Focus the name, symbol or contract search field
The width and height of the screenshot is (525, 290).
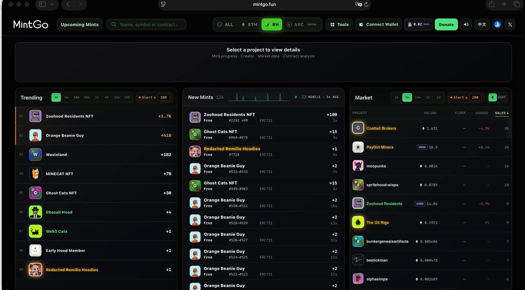[146, 24]
